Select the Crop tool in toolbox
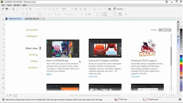The image size is (183, 103). point(3,29)
